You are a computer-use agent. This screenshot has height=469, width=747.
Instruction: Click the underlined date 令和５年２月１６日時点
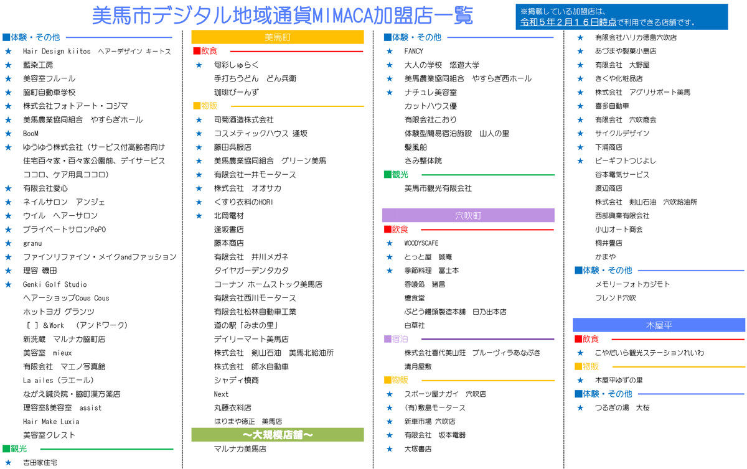(x=568, y=22)
